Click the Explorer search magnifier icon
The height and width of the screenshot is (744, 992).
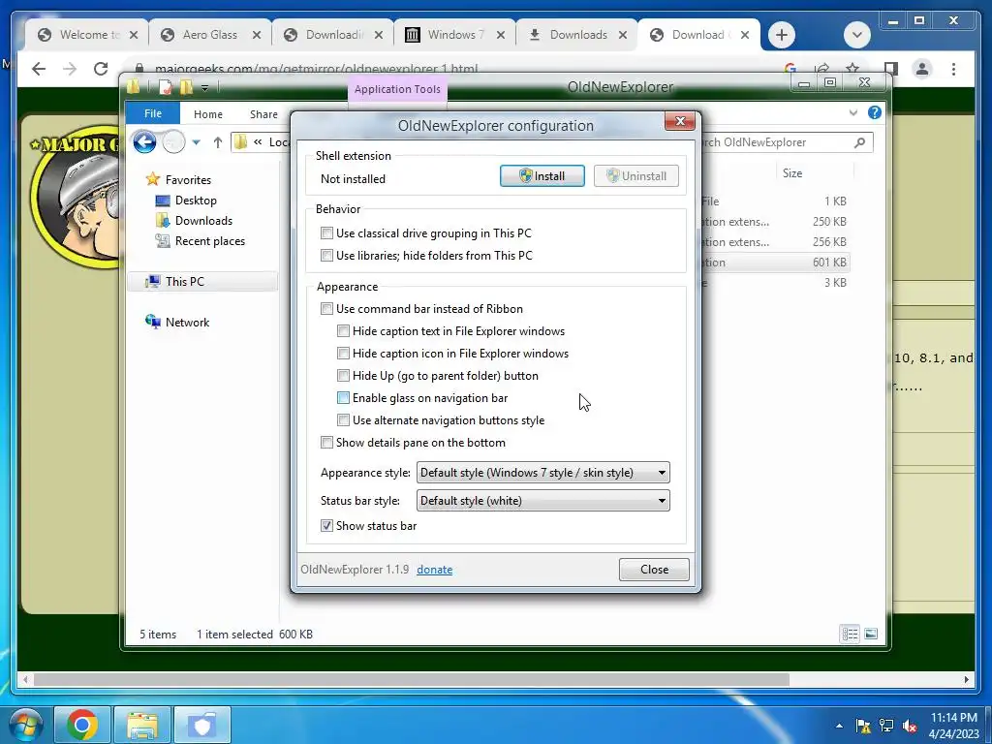(859, 142)
